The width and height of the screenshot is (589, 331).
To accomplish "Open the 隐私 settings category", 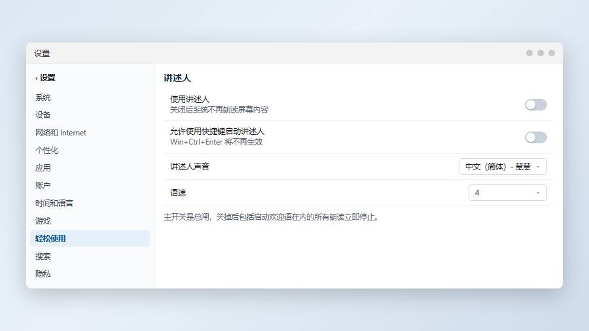I will [x=90, y=273].
